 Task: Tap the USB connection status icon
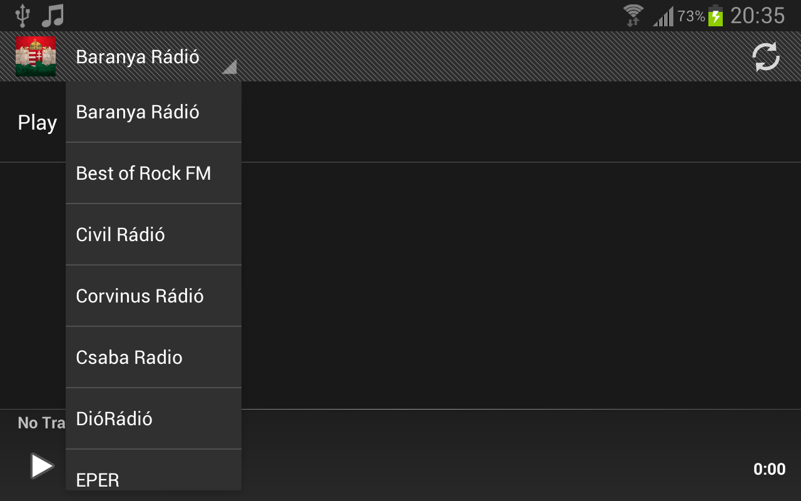coord(23,16)
